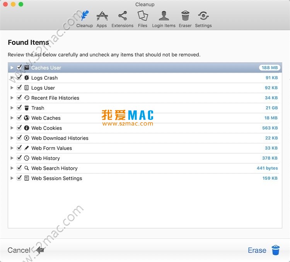
Task: Uncheck the Web Cookies checkbox
Action: [x=19, y=128]
